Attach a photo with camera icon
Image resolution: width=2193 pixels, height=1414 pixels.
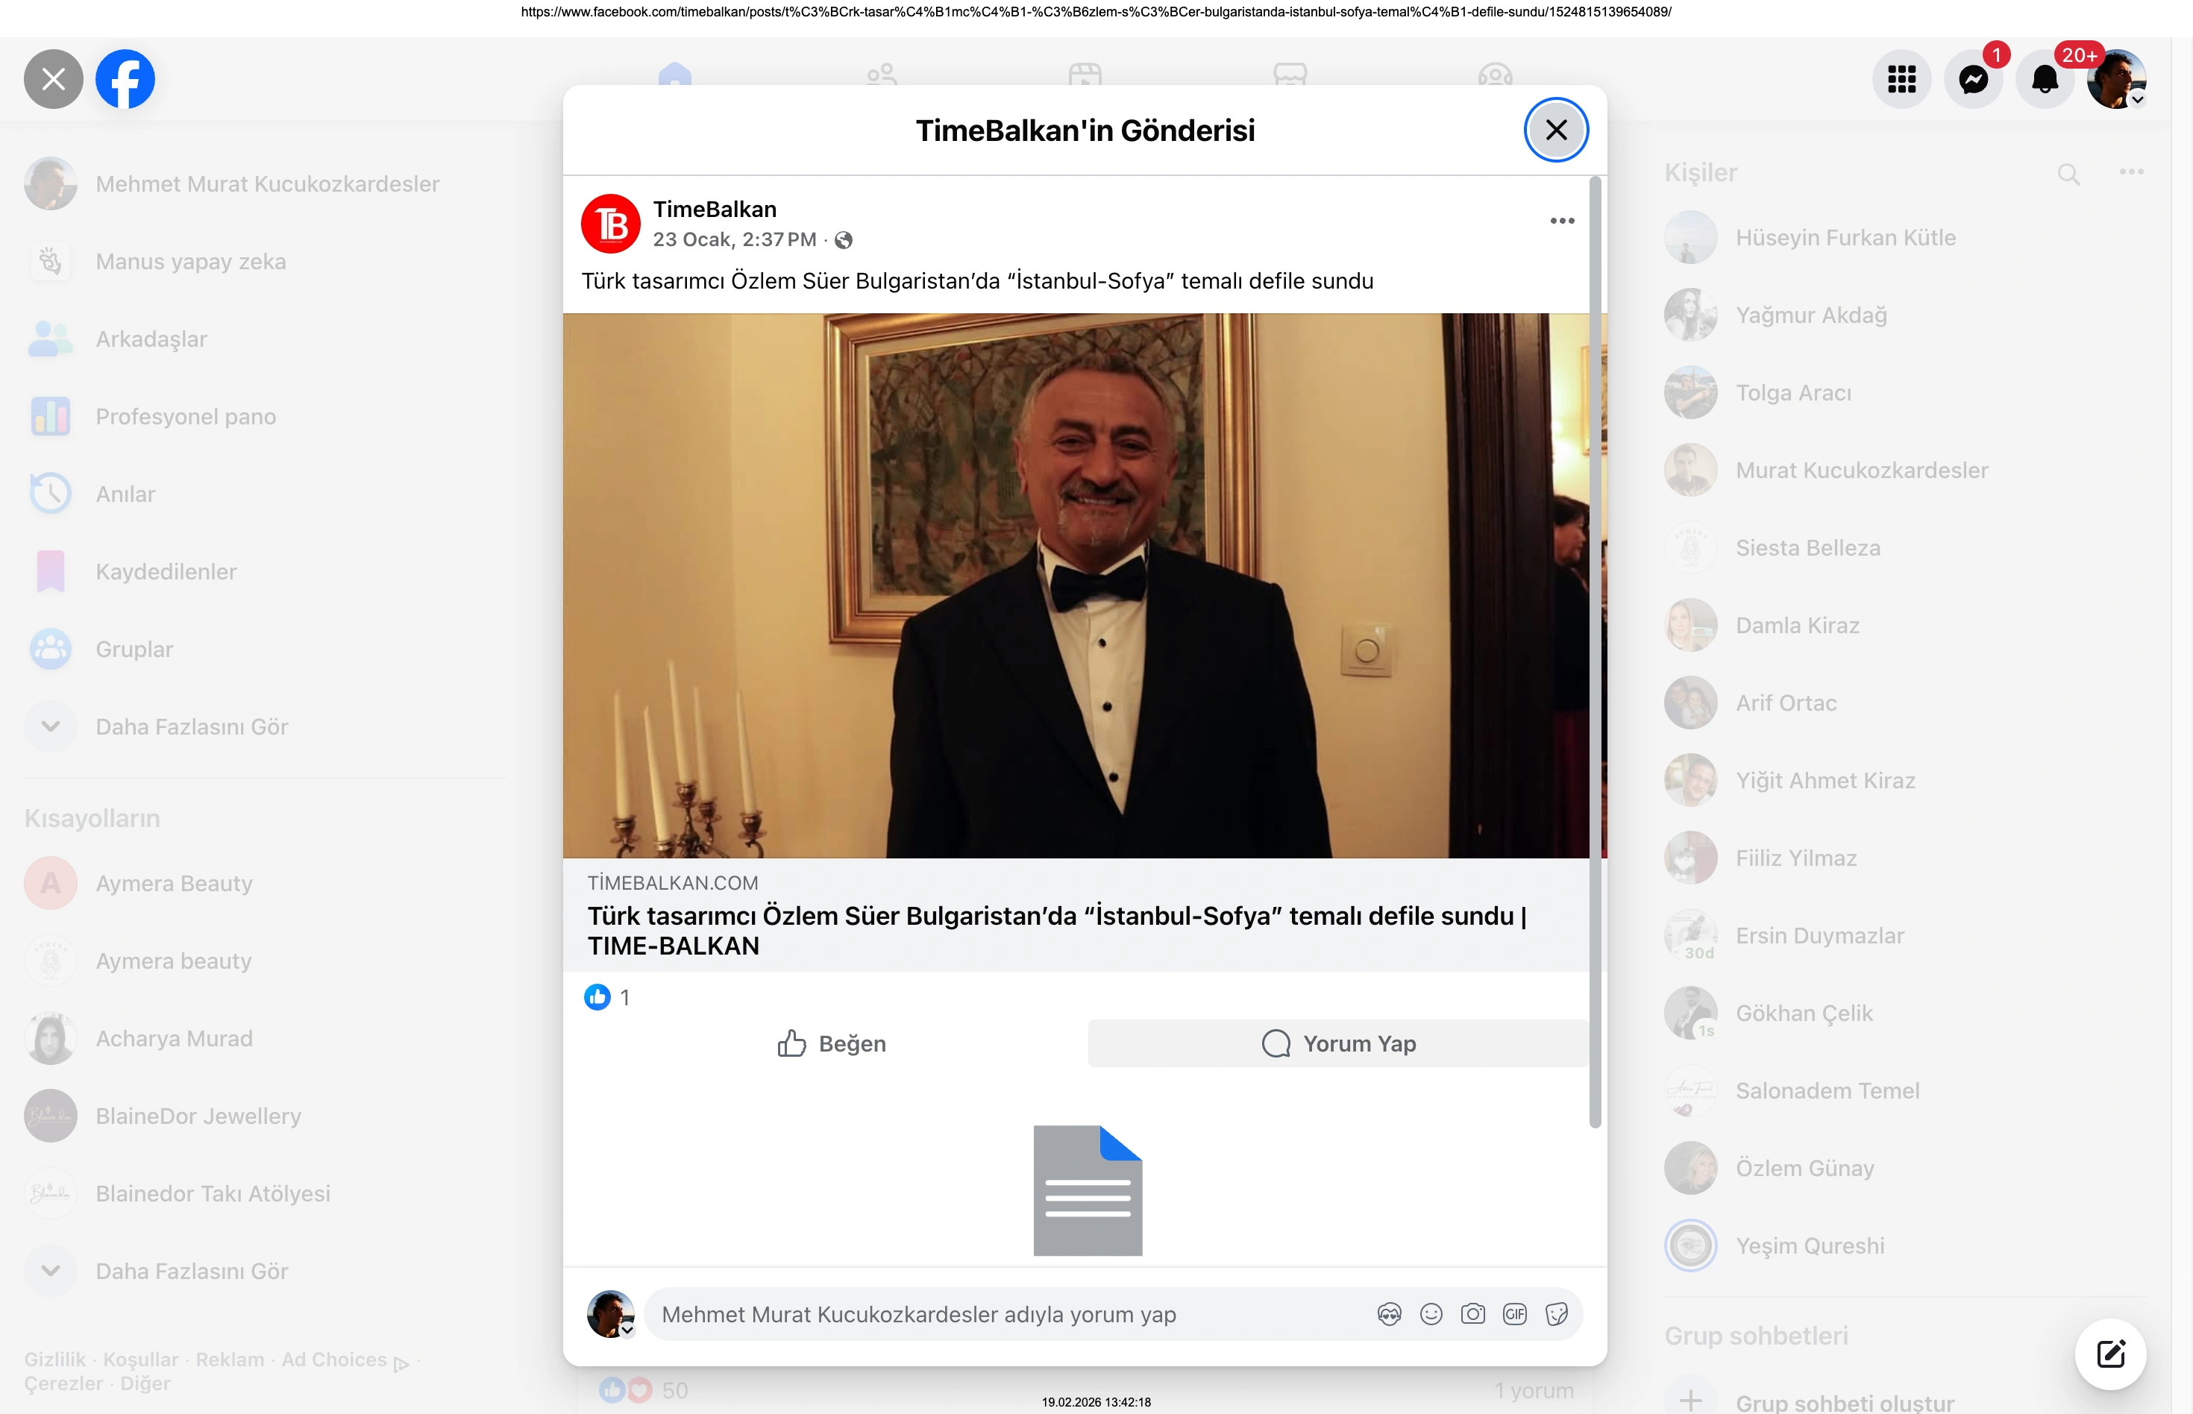[1473, 1314]
